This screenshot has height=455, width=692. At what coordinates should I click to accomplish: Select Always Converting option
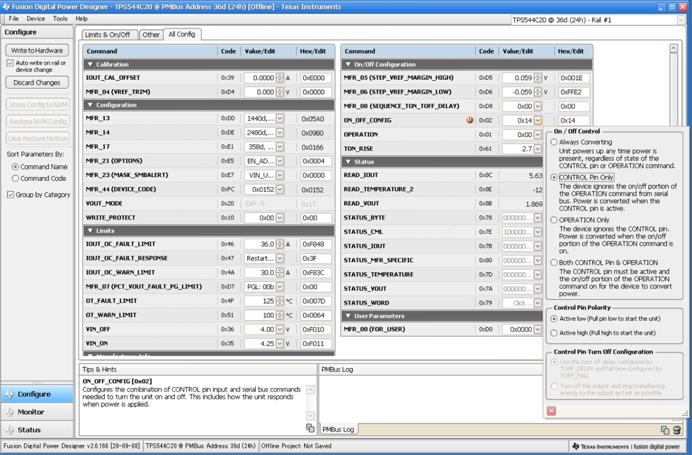click(554, 142)
